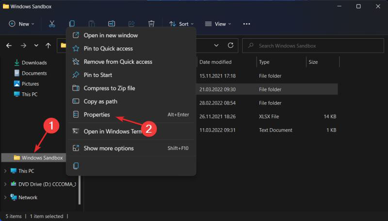388x221 pixels.
Task: Click the Delete trash bin icon
Action: click(x=151, y=24)
